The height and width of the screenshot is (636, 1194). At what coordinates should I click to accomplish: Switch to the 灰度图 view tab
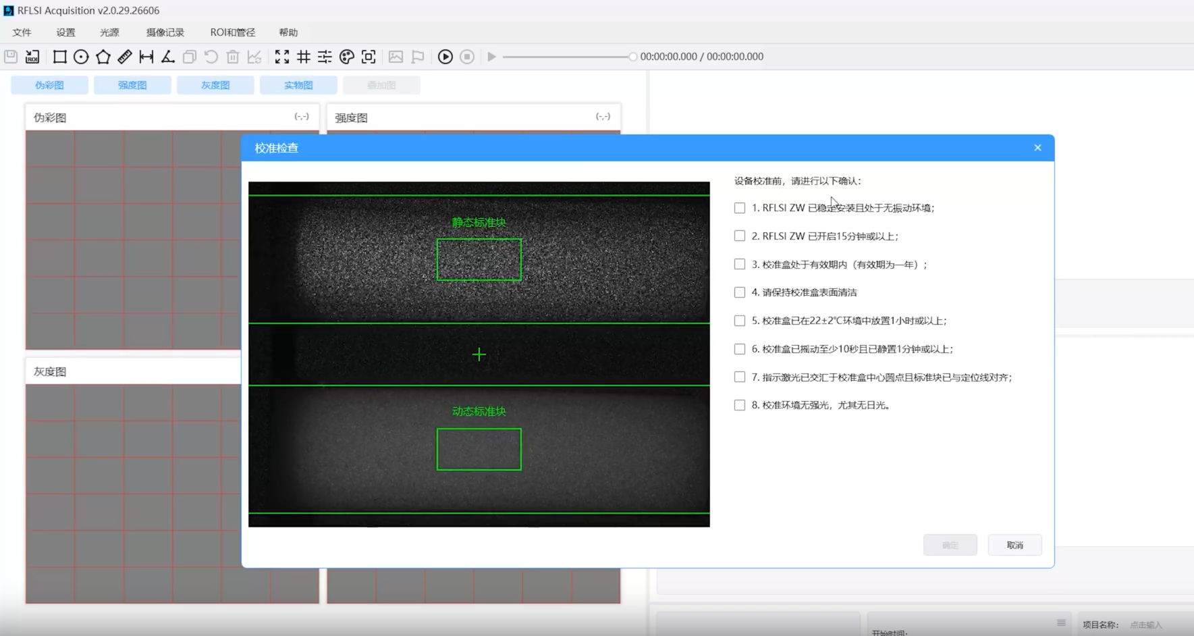(x=215, y=85)
